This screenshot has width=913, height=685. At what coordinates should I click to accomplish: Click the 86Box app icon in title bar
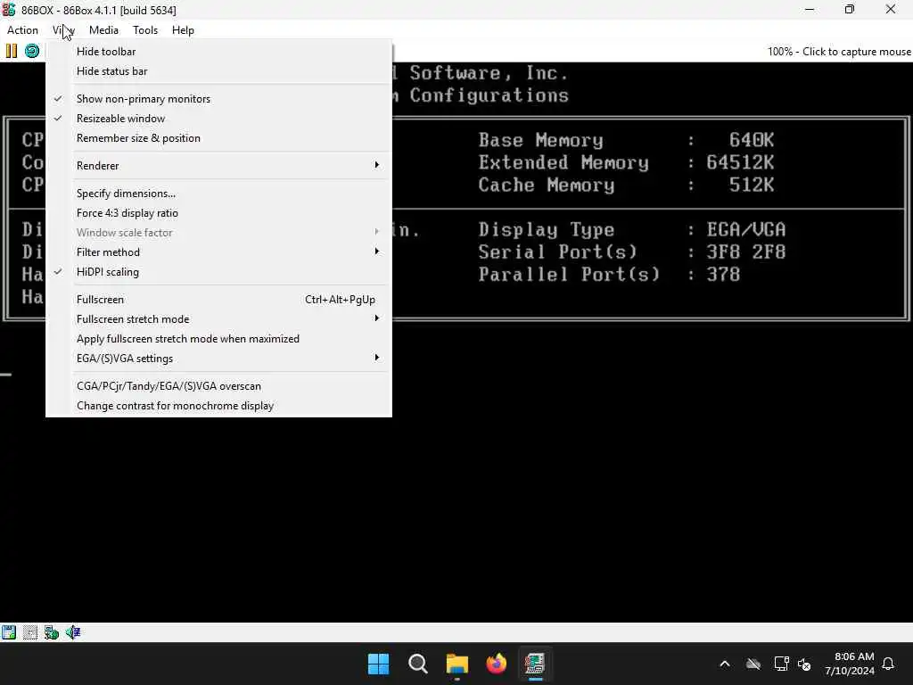tap(9, 10)
